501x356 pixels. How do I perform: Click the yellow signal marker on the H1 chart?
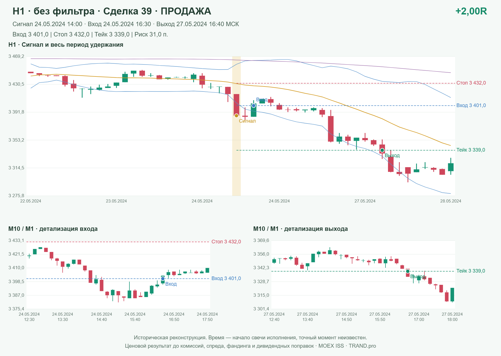click(236, 115)
